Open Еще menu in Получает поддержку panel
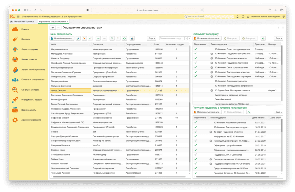This screenshot has width=295, height=192. (x=278, y=112)
